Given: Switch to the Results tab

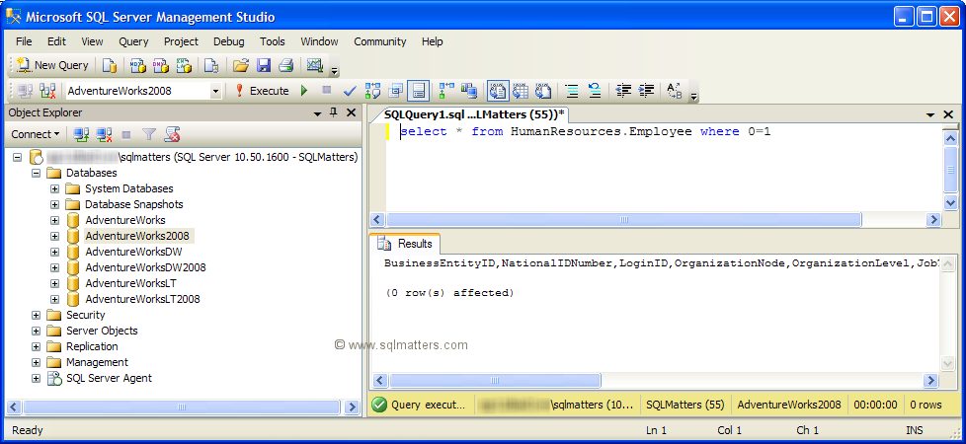Looking at the screenshot, I should pyautogui.click(x=405, y=244).
